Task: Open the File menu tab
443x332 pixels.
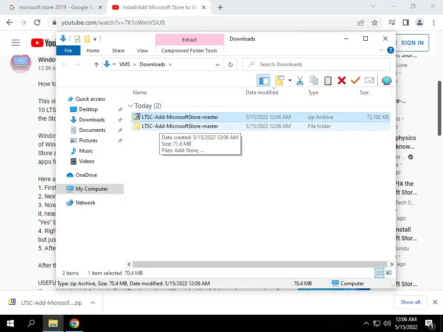Action: pos(68,51)
